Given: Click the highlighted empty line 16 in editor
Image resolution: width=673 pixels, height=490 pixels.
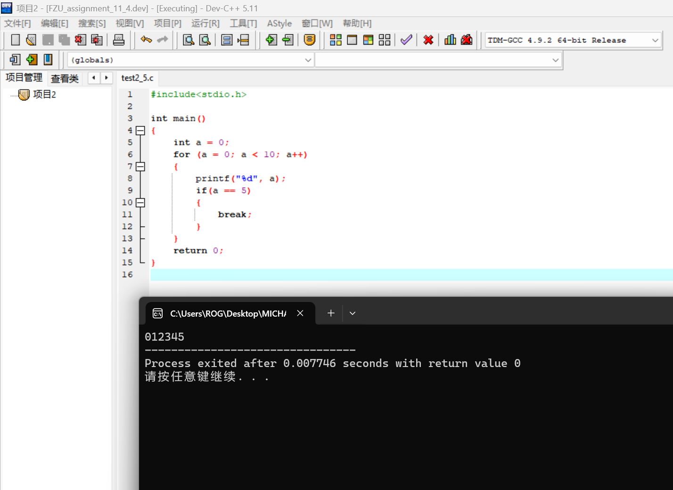Looking at the screenshot, I should click(x=411, y=275).
